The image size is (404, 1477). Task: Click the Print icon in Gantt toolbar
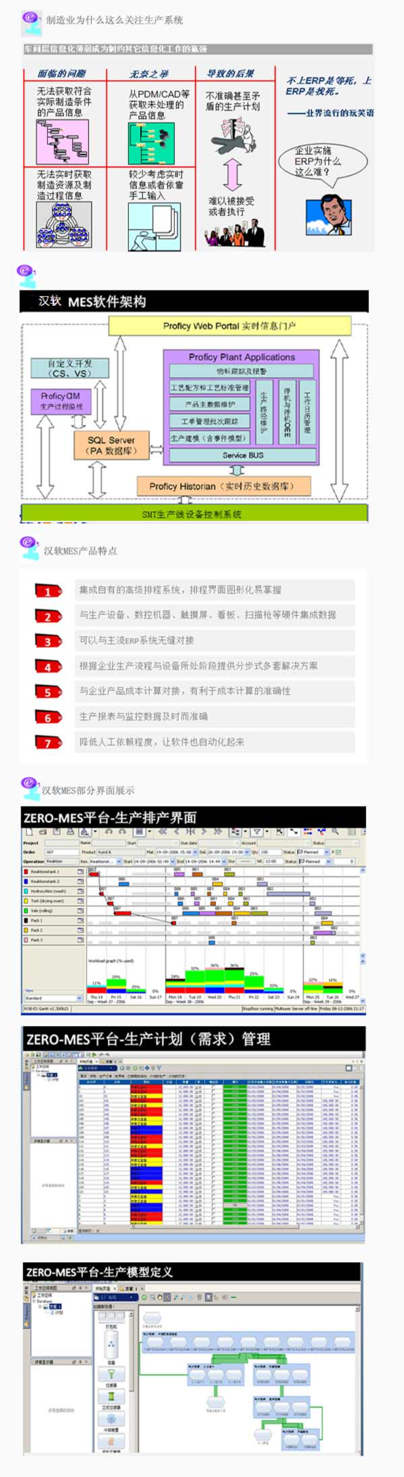point(70,831)
